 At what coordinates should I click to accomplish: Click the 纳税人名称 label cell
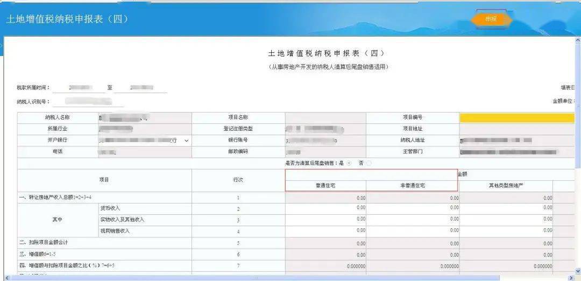[57, 117]
